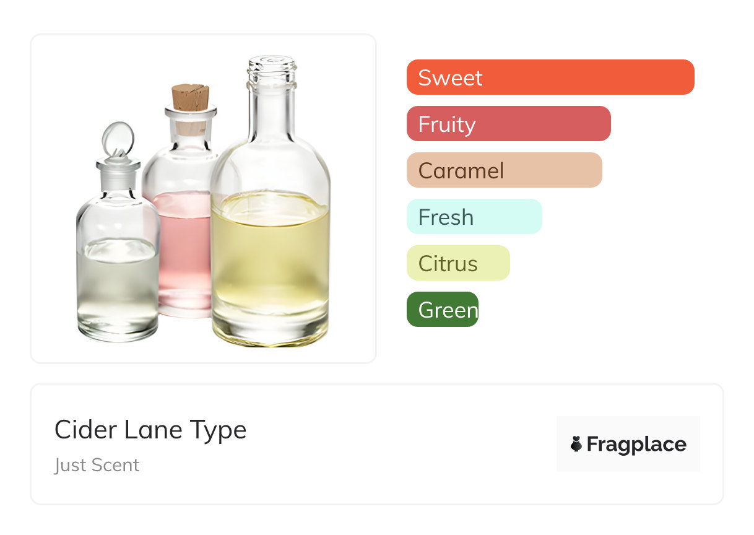Click the round glass stopper on small bottle
The height and width of the screenshot is (535, 754).
click(116, 141)
